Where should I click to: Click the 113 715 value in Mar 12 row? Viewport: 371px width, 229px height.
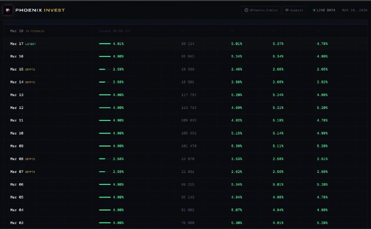[x=189, y=108]
